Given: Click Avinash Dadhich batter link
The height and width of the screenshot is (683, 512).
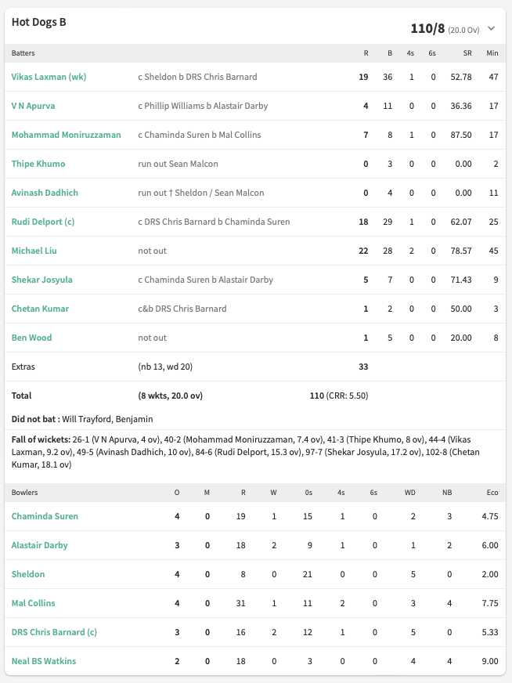Looking at the screenshot, I should 45,193.
